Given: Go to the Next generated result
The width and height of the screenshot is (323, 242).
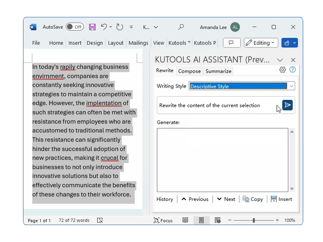Looking at the screenshot, I should 226,199.
